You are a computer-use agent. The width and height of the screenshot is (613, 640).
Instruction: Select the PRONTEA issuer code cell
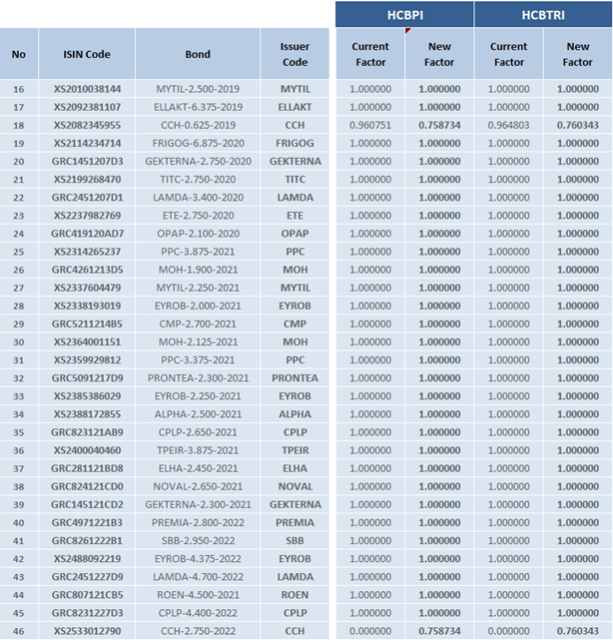pos(295,377)
